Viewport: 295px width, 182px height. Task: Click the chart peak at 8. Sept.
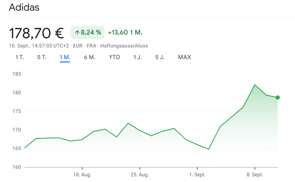255,85
